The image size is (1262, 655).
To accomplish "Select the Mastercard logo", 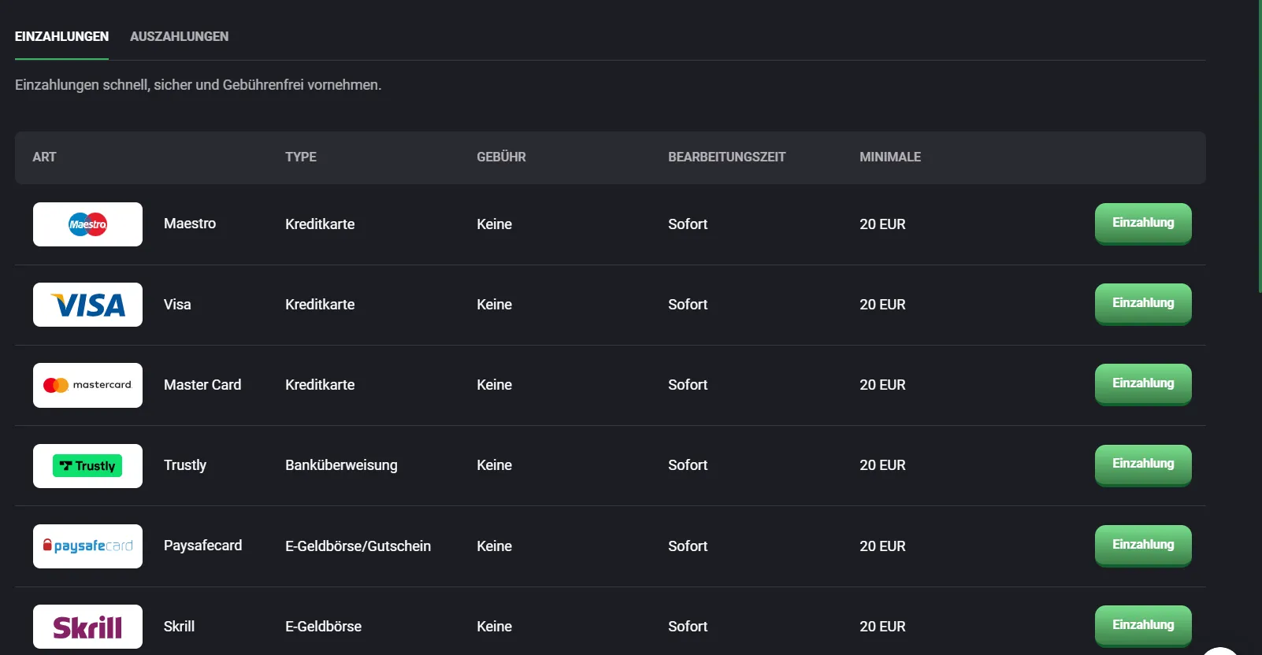I will click(87, 385).
